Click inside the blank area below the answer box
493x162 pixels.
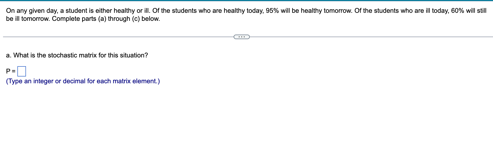tap(101, 113)
